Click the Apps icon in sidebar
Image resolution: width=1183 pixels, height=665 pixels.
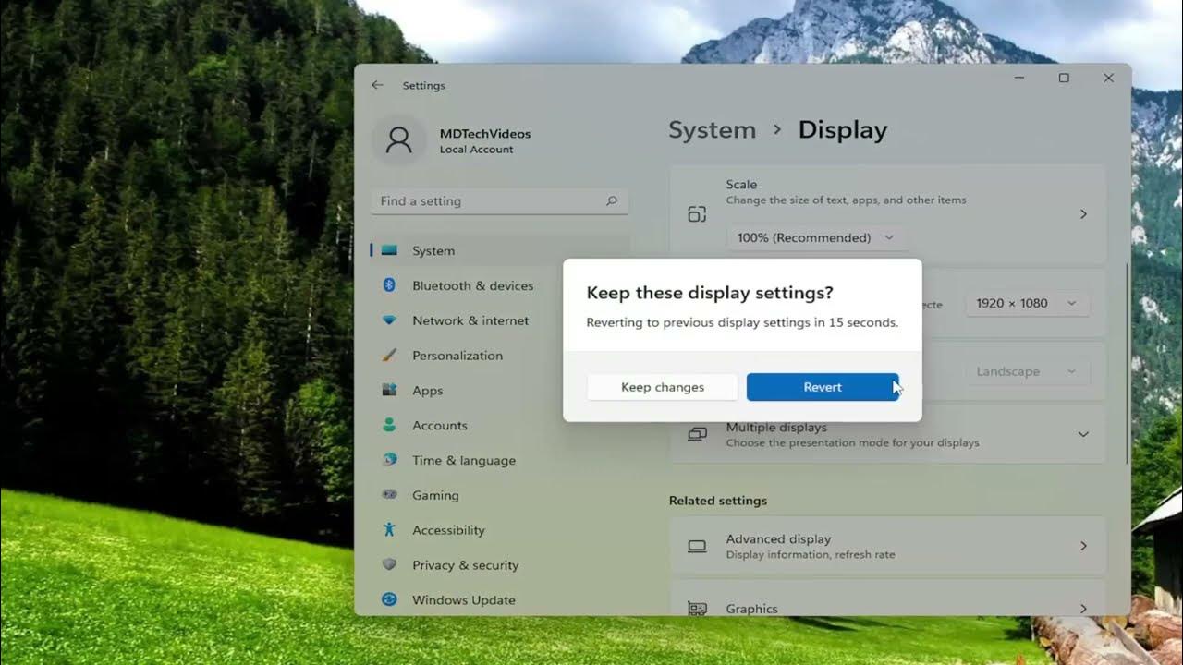(390, 391)
